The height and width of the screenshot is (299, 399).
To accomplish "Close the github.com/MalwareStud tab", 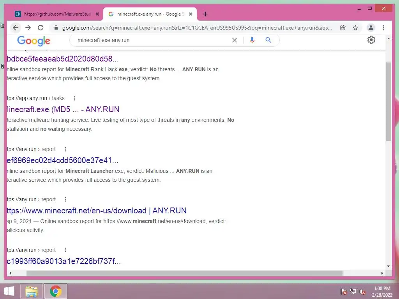I will 97,14.
